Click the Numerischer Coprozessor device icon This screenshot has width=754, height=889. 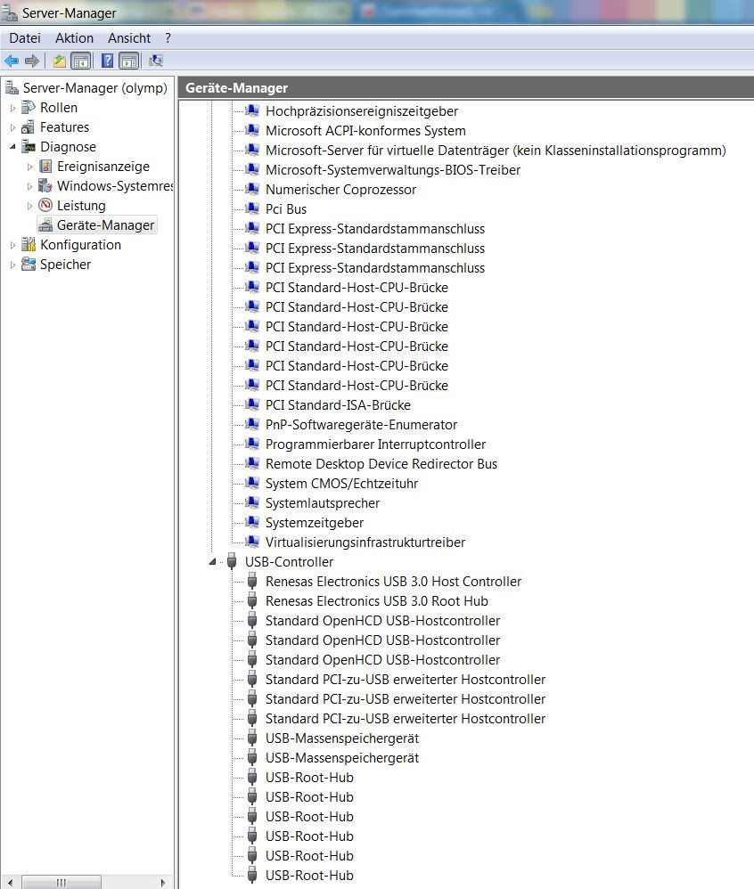click(x=252, y=189)
